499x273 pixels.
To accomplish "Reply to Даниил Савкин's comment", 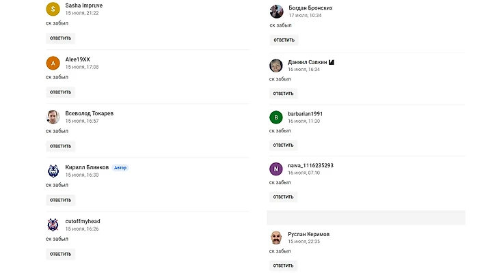I will 283,94.
